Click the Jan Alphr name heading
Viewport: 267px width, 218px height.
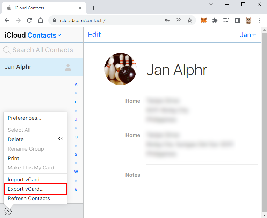tap(177, 70)
